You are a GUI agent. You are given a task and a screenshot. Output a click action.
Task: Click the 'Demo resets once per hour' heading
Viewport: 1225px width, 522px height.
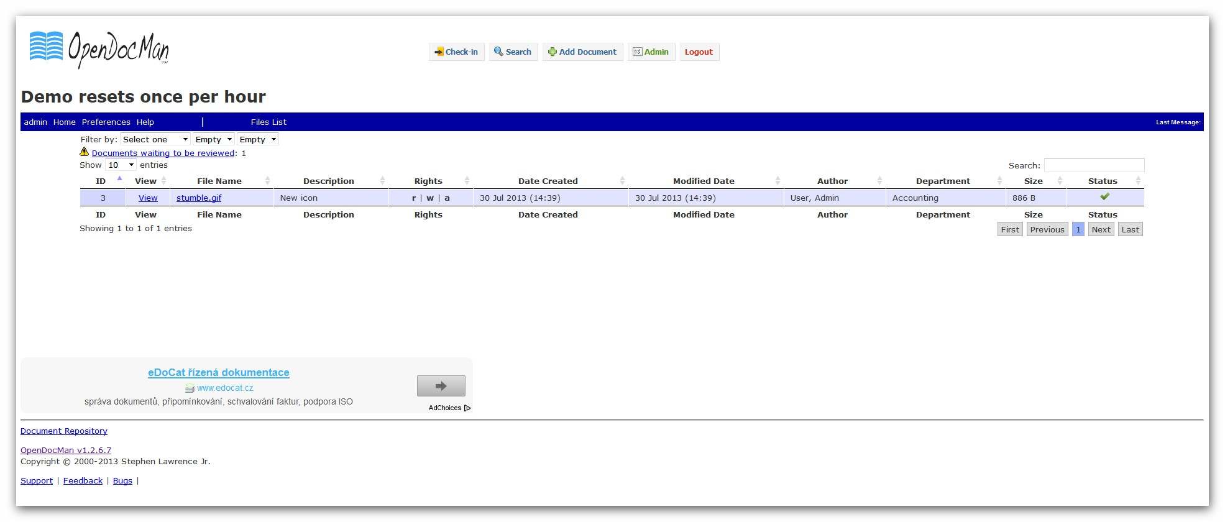click(144, 96)
